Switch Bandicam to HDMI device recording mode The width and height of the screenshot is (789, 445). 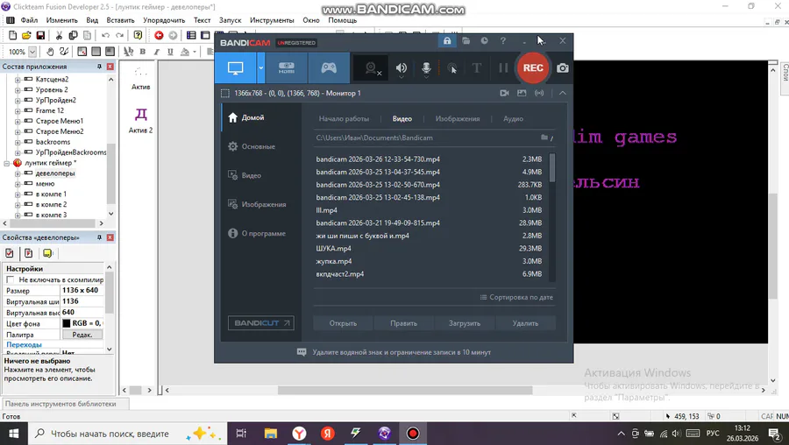pyautogui.click(x=287, y=67)
